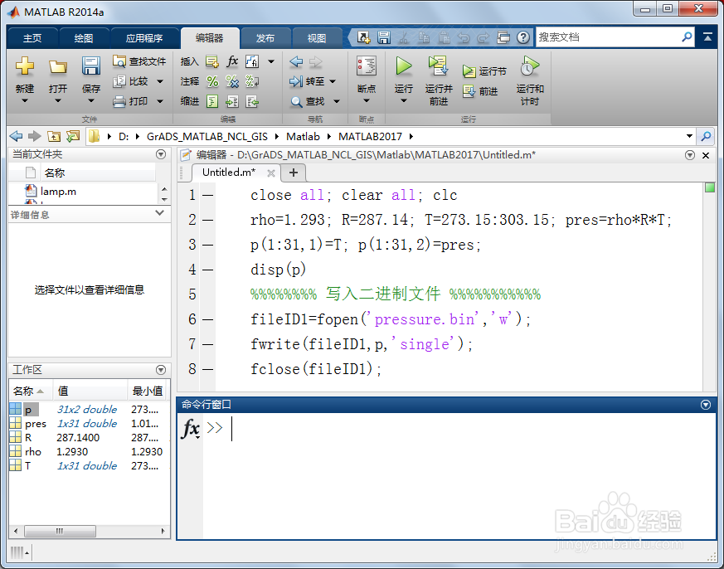The width and height of the screenshot is (724, 569).
Task: Click Run Section (运行节) button
Action: tap(484, 71)
